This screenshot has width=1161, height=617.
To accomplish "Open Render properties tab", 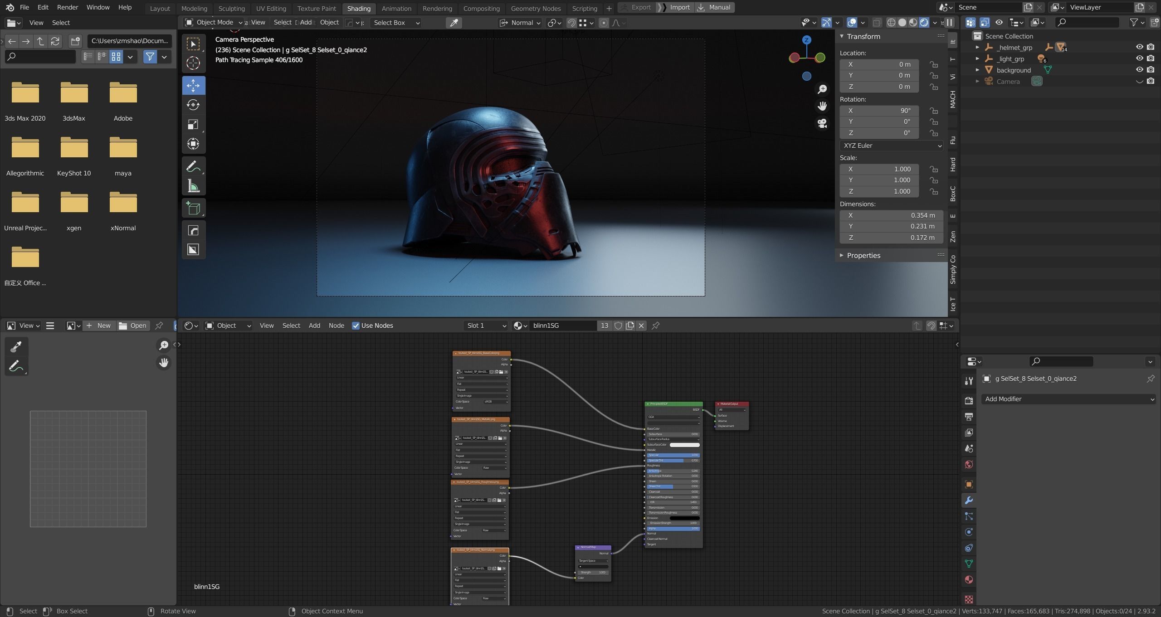I will 969,401.
